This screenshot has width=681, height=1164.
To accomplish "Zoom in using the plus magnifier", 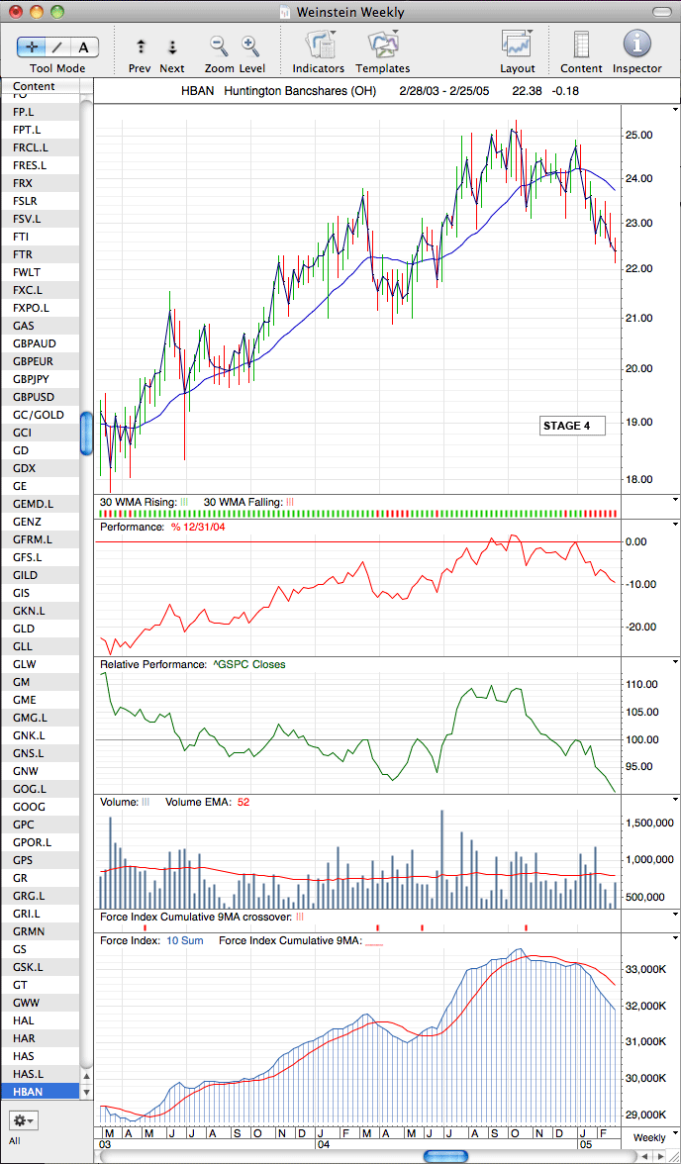I will point(250,47).
